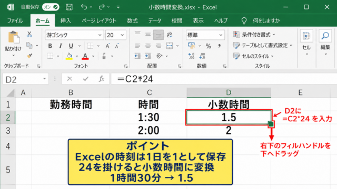Click the Wrap Text icon
Viewport: 337px width, 189px height.
coord(170,35)
